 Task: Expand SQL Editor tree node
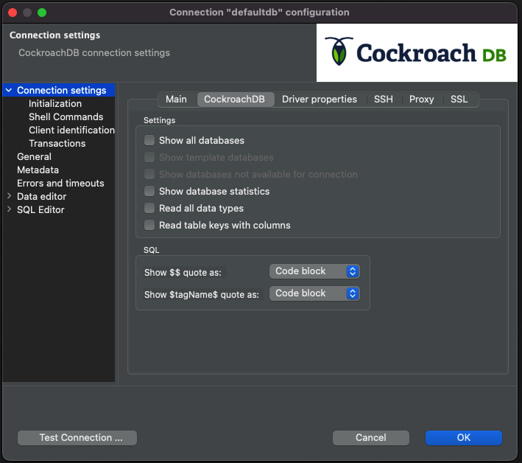[x=9, y=209]
